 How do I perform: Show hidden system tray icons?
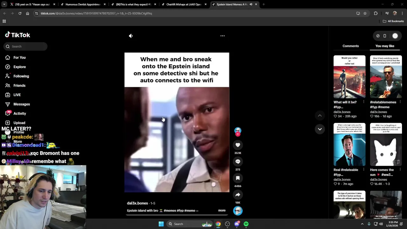[362, 224]
